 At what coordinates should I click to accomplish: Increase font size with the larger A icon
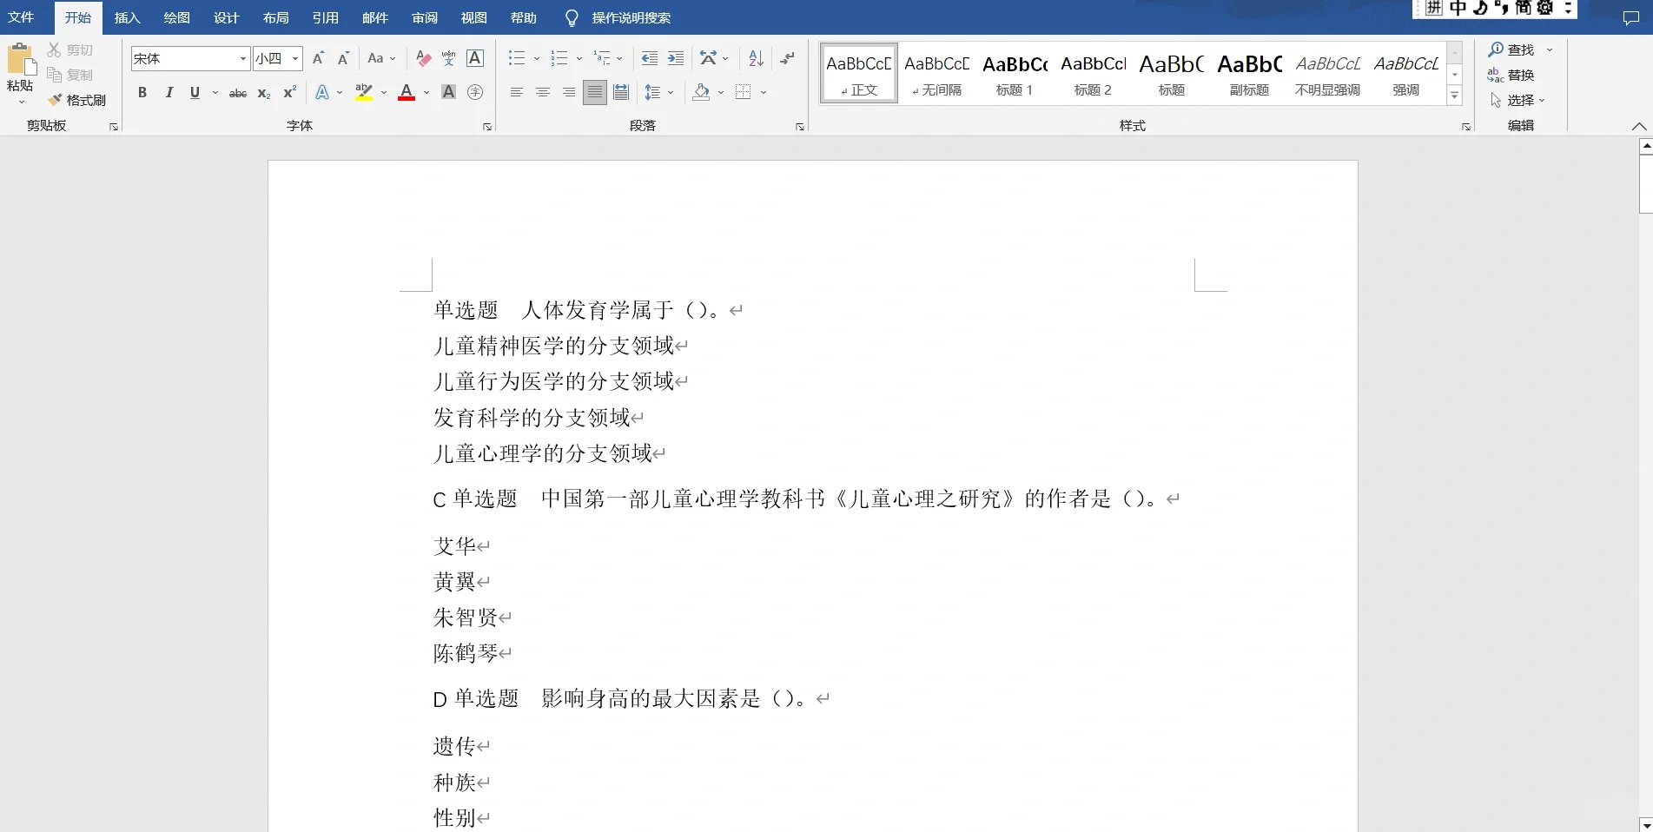pyautogui.click(x=318, y=58)
